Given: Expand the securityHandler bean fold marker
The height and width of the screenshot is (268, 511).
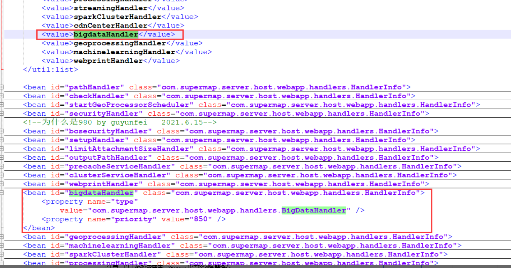Looking at the screenshot, I should pyautogui.click(x=2, y=114).
